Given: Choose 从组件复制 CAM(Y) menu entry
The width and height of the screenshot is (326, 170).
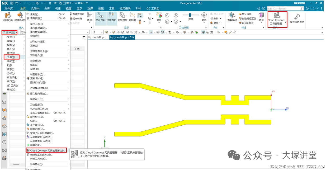Looking at the screenshot, I should click(x=41, y=137).
